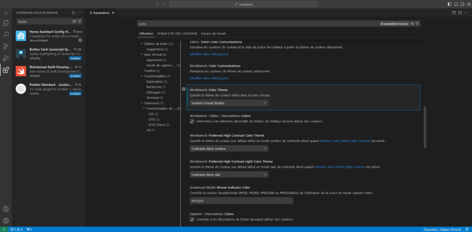The image size is (472, 232).
Task: Open editor more actions ellipsis
Action: pos(466,13)
